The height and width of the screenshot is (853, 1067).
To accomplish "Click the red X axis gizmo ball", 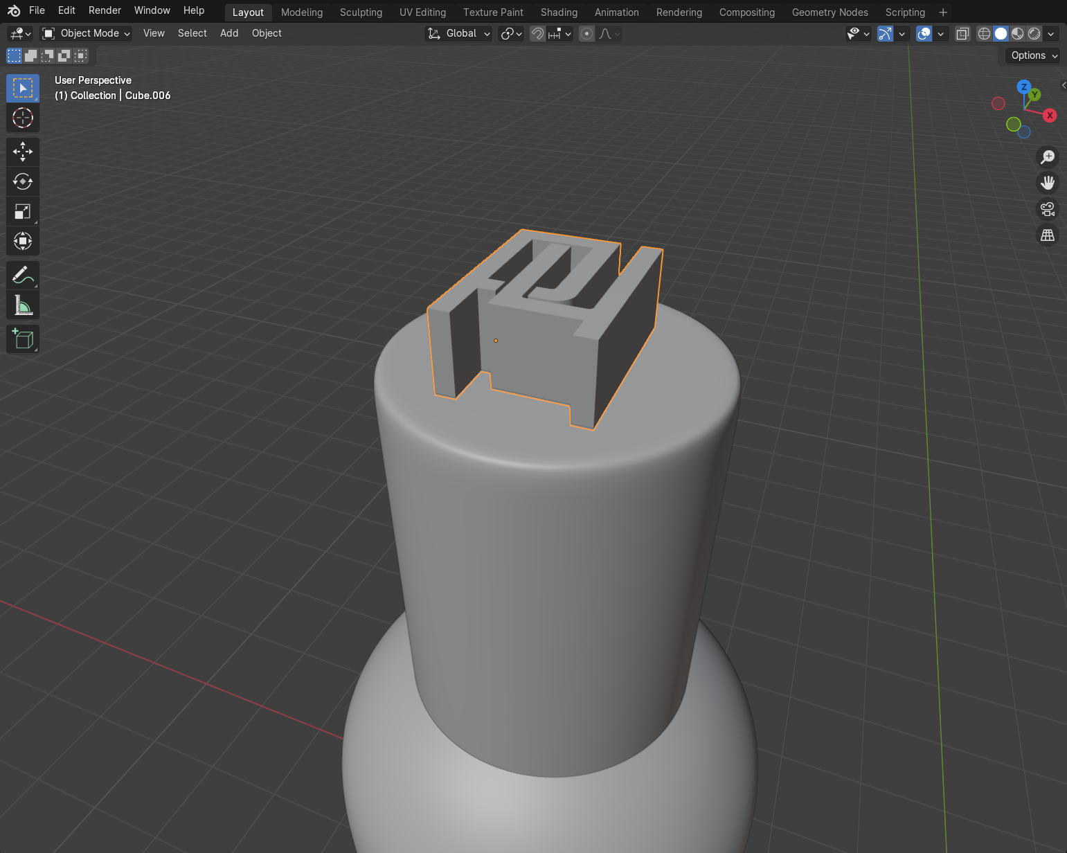I will point(1050,116).
